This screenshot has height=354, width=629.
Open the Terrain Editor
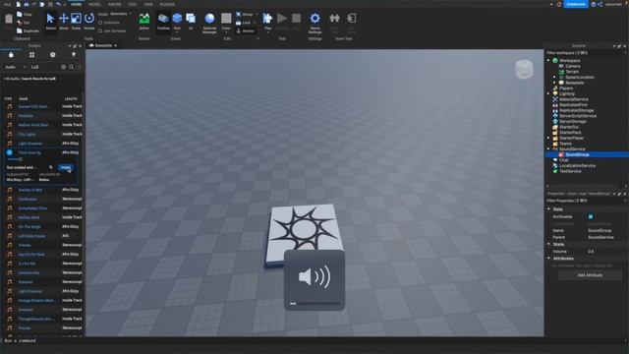coord(144,22)
